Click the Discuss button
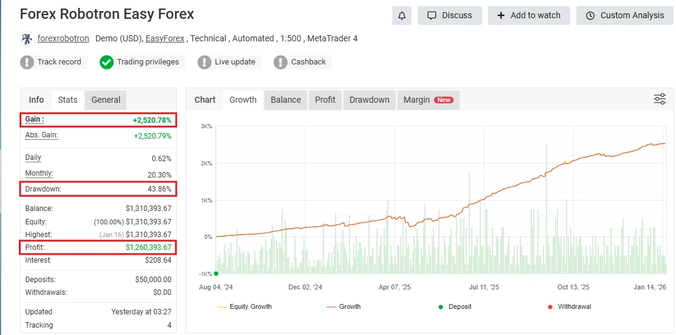676x335 pixels. 449,15
